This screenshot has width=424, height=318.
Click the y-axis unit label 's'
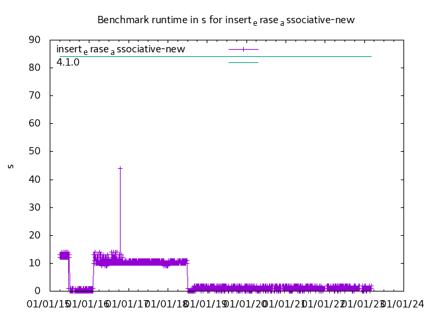click(x=11, y=166)
